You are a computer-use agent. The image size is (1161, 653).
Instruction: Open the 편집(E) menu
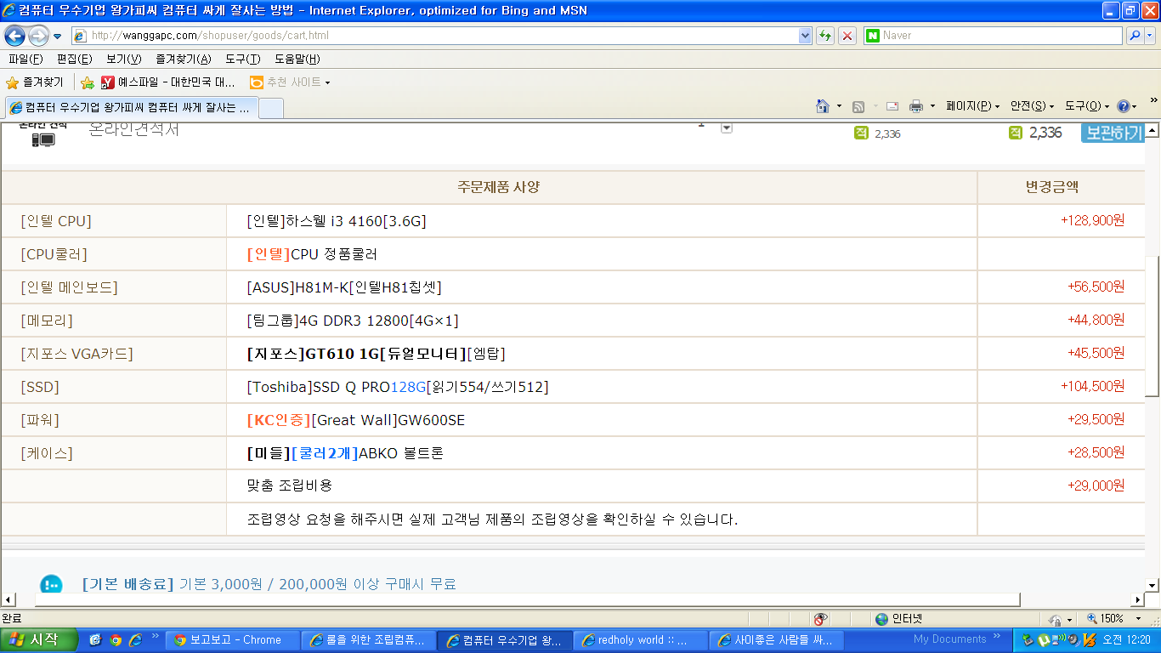[75, 59]
